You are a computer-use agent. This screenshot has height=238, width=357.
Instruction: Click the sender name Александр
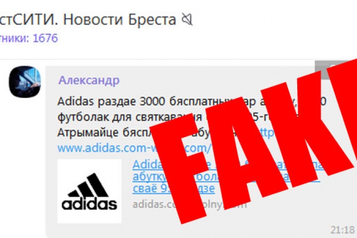pyautogui.click(x=89, y=80)
